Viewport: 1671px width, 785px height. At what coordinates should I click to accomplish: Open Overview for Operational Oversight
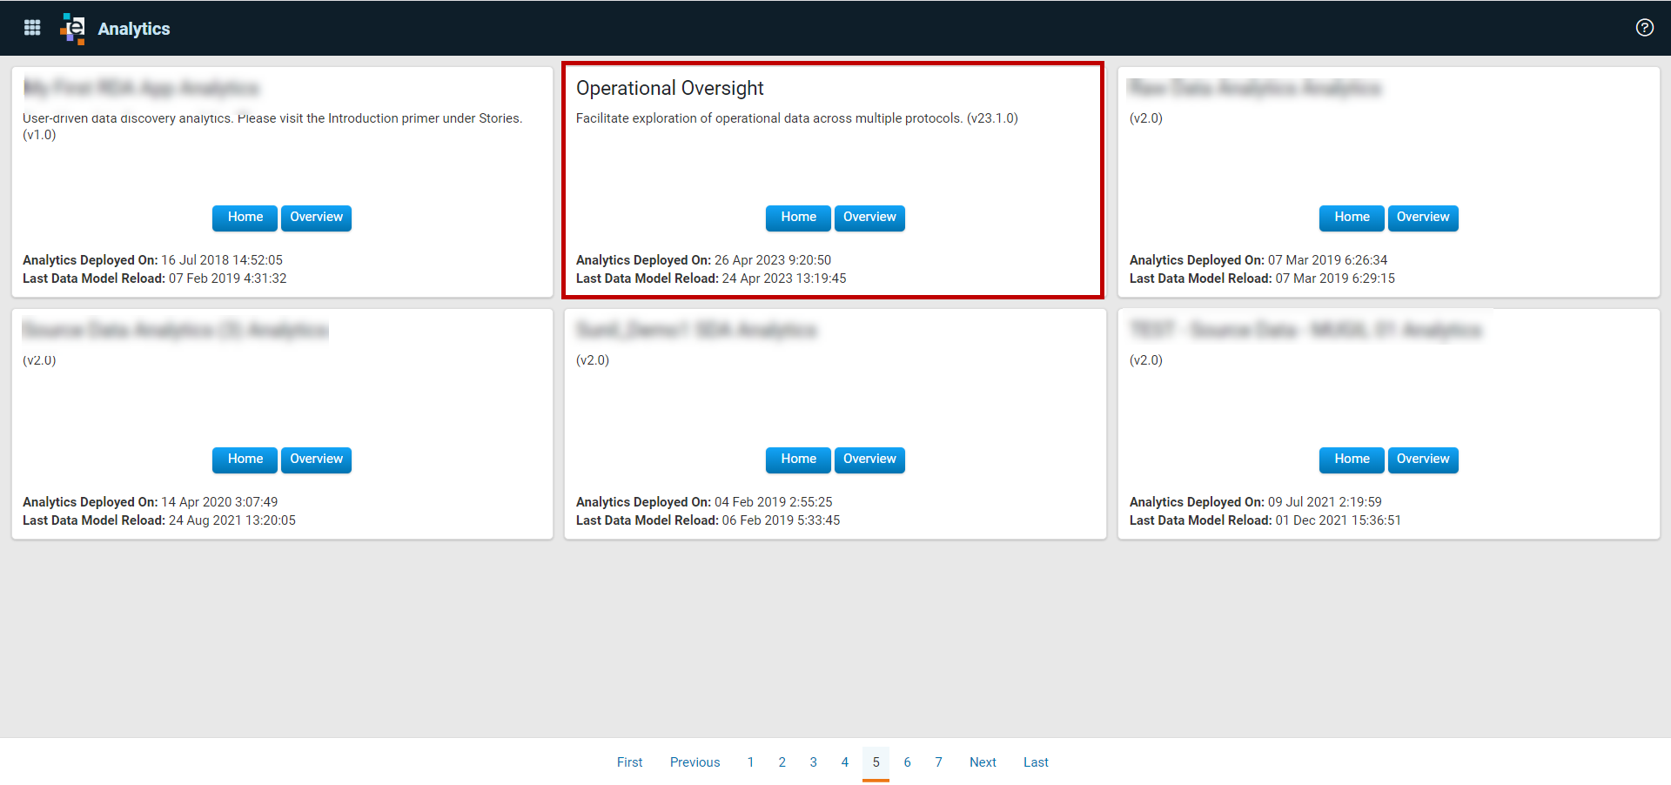tap(869, 218)
